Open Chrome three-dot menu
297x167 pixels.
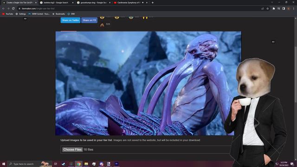294,8
